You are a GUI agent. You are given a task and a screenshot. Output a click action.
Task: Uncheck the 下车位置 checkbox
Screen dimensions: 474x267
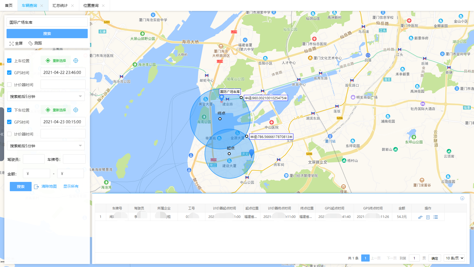pyautogui.click(x=9, y=110)
